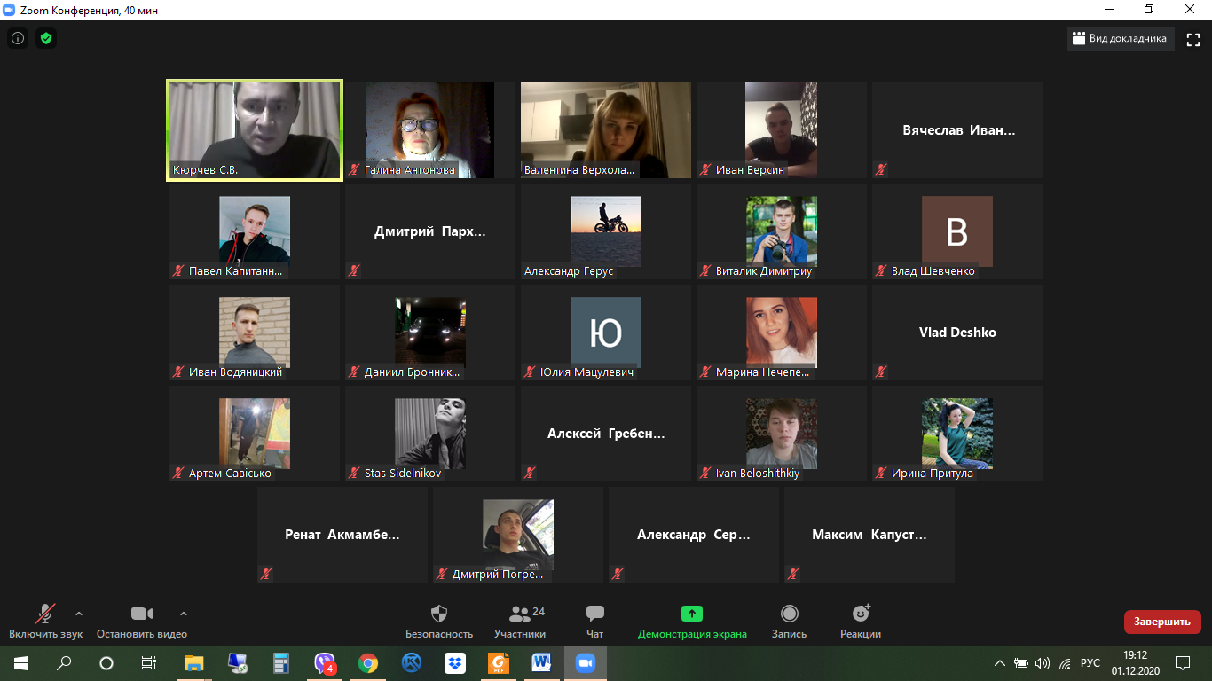The height and width of the screenshot is (681, 1212).
Task: Click Марина Нечепе's profile picture
Action: tap(782, 333)
